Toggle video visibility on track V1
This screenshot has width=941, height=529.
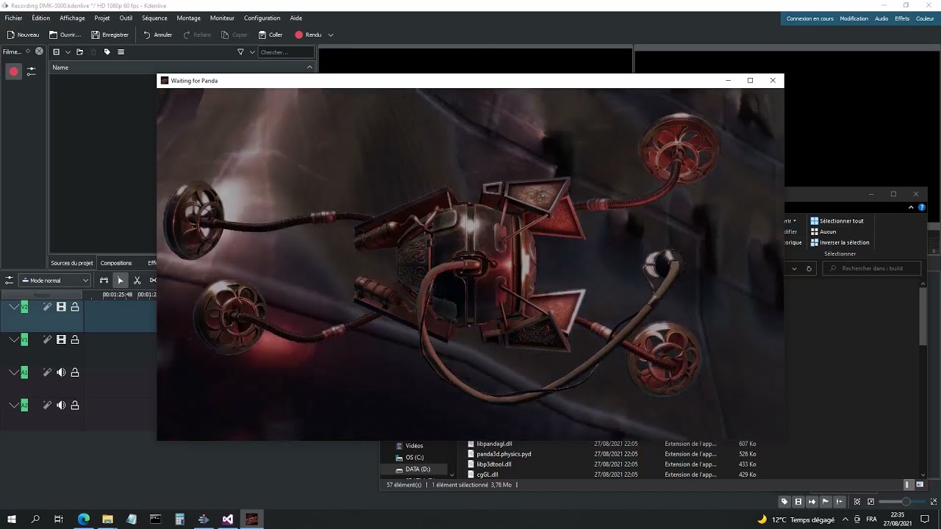61,339
